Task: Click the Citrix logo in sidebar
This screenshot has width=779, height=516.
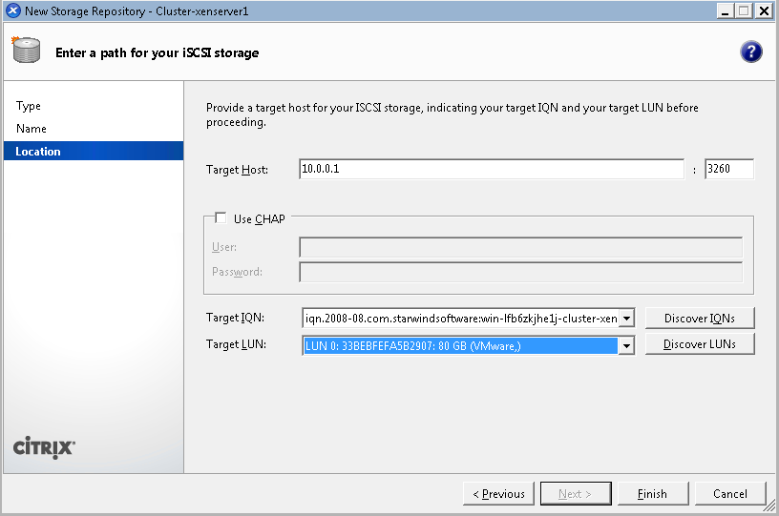Action: click(44, 447)
